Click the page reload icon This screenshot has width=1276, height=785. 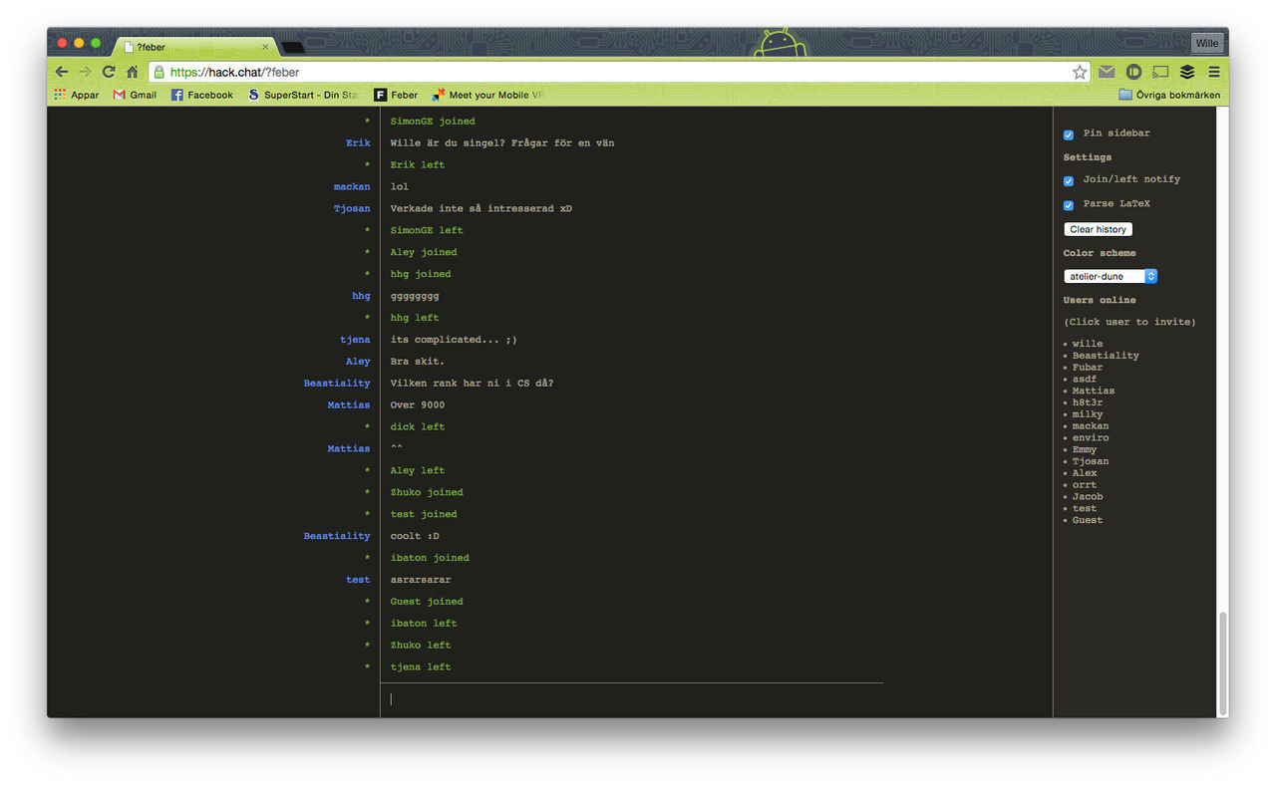click(x=108, y=72)
